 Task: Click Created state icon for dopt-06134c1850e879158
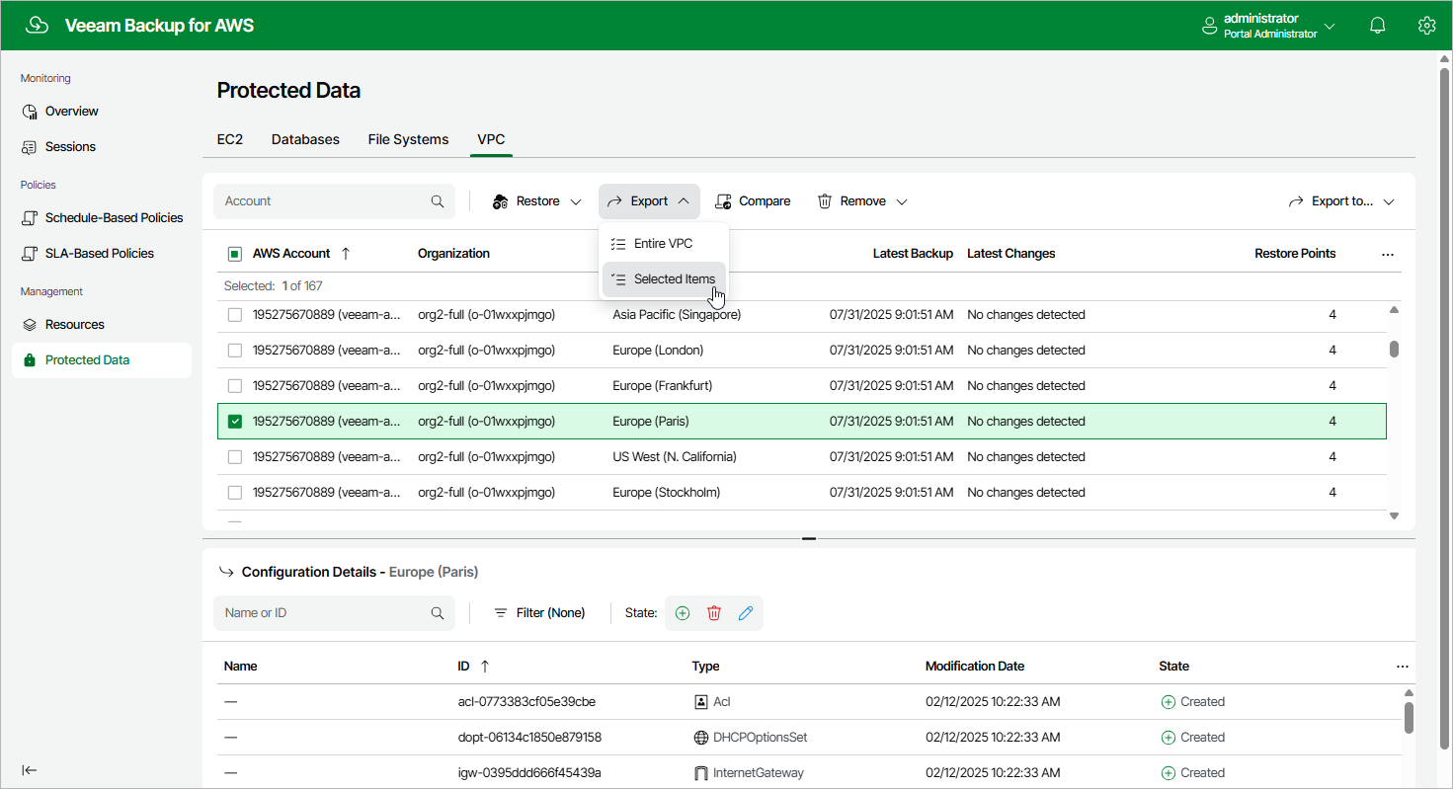[x=1168, y=738]
